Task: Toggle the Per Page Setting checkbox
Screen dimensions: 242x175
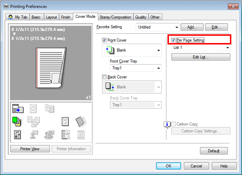Action: [x=173, y=40]
